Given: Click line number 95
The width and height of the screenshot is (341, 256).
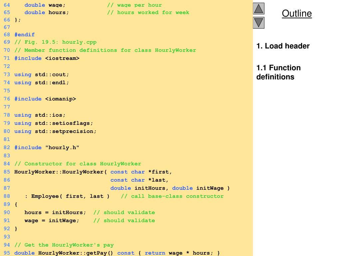Looking at the screenshot, I should pos(7,253).
